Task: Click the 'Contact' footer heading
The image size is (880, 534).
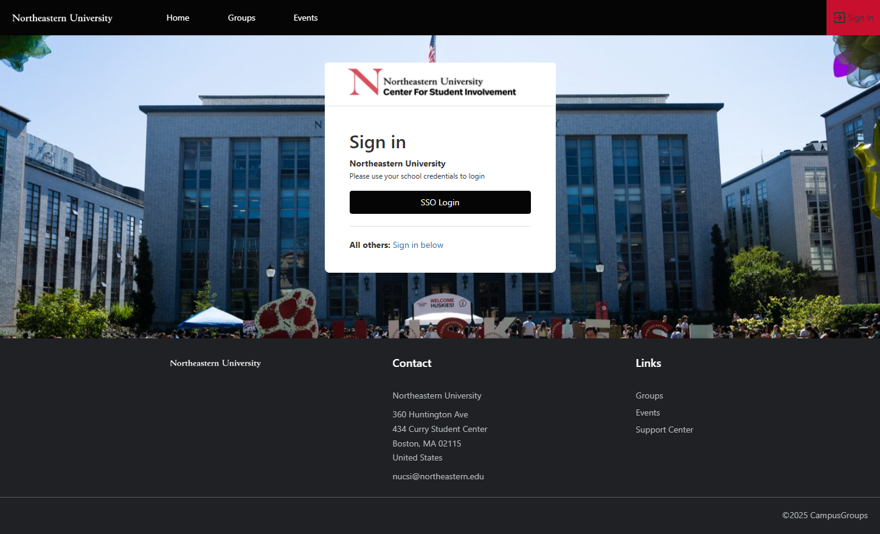Action: 412,363
